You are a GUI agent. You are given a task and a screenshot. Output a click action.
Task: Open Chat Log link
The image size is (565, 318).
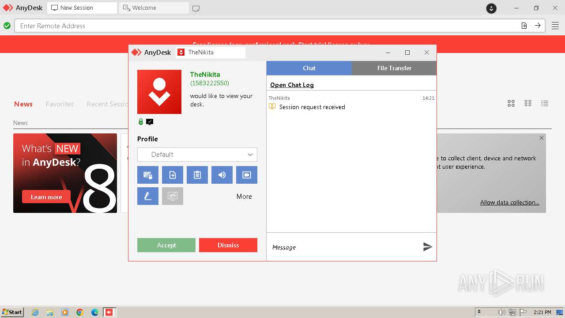[x=292, y=85]
